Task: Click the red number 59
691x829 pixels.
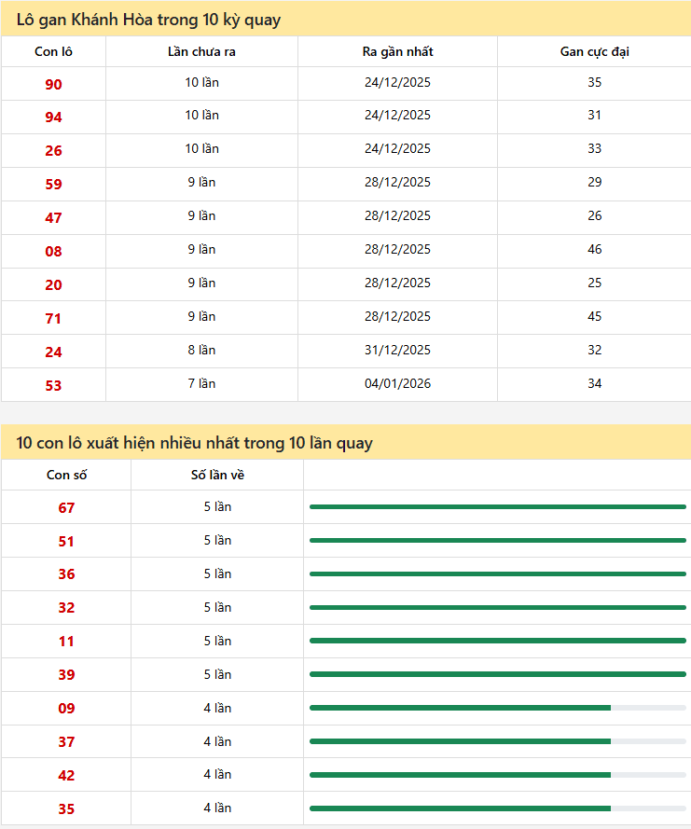Action: (x=53, y=185)
